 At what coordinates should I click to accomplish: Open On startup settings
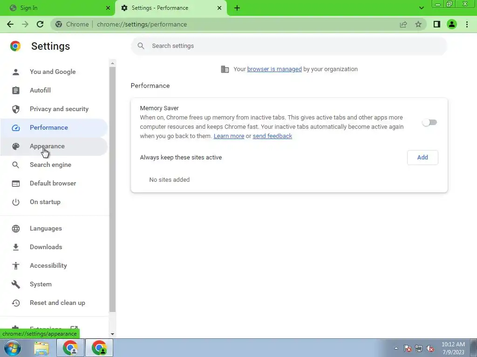click(54, 202)
